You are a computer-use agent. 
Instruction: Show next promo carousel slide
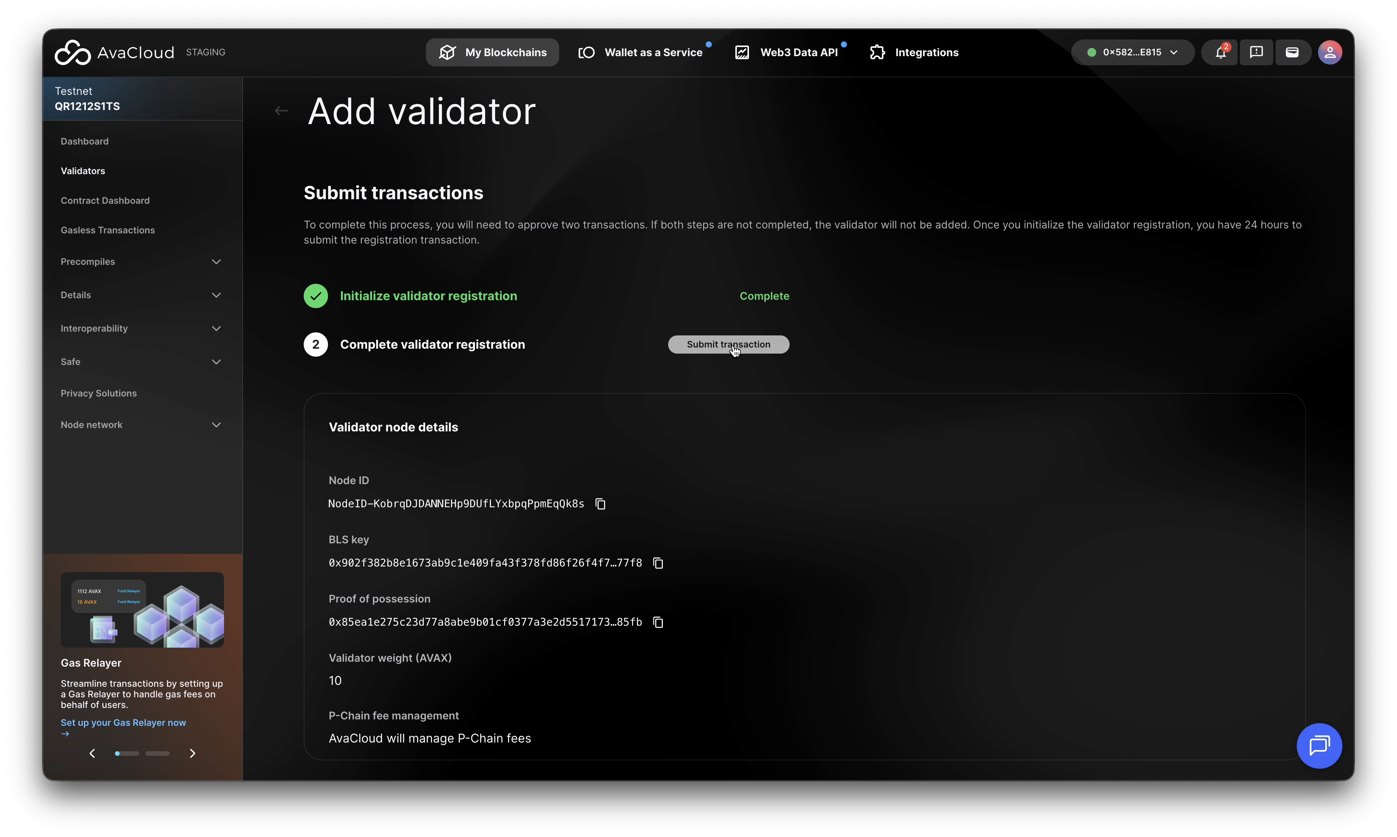pos(192,754)
